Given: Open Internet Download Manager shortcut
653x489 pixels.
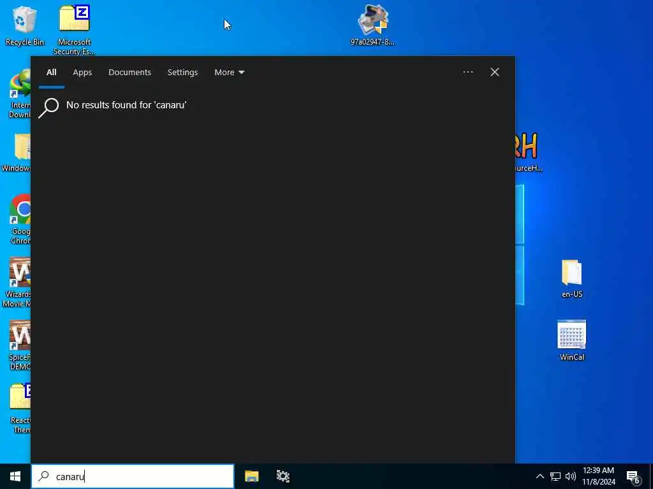Looking at the screenshot, I should click(20, 94).
